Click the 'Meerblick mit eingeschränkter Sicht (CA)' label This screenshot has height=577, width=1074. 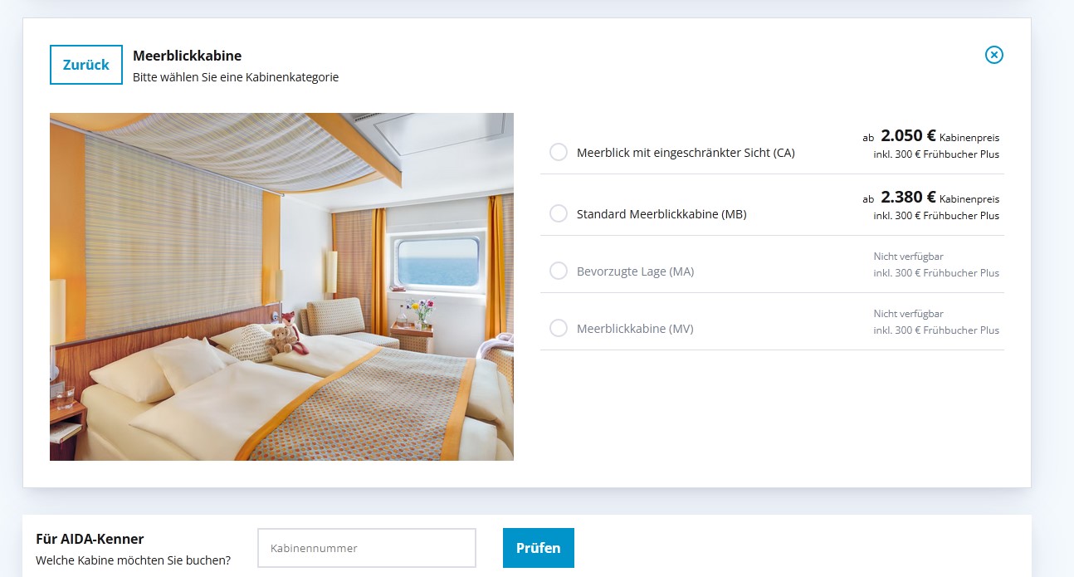686,153
